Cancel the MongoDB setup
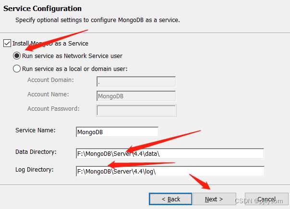This screenshot has height=209, width=290. pos(266,199)
